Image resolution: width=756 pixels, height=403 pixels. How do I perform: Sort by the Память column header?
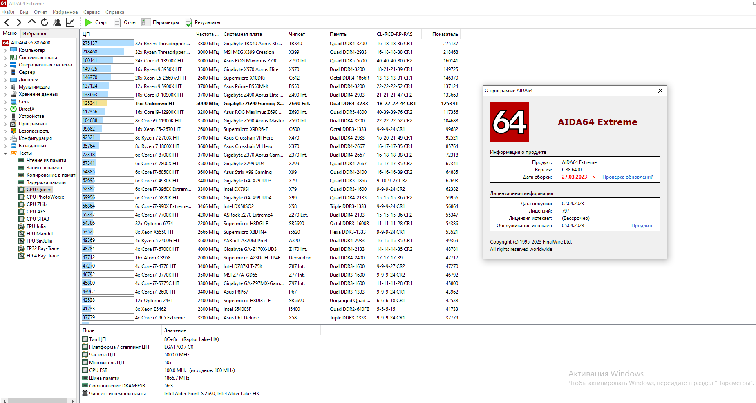[351, 34]
